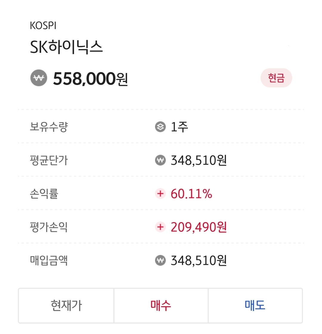Click the won icon beside 558,000원
This screenshot has width=322, height=334.
39,78
